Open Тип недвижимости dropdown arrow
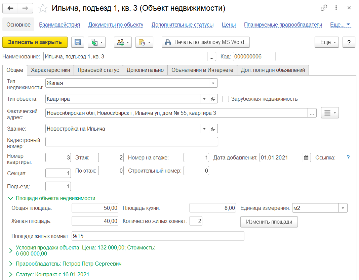 tap(213, 83)
